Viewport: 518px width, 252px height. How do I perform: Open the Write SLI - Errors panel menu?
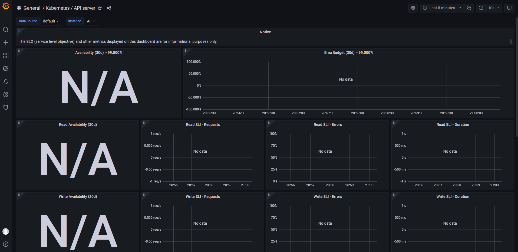(328, 197)
